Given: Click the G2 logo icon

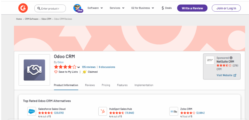Looking at the screenshot, I should 23,8.
